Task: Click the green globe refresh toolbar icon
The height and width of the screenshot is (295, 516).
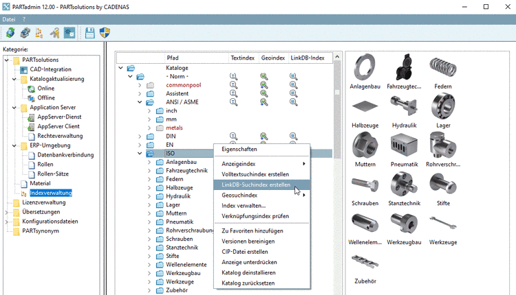Action: click(10, 32)
